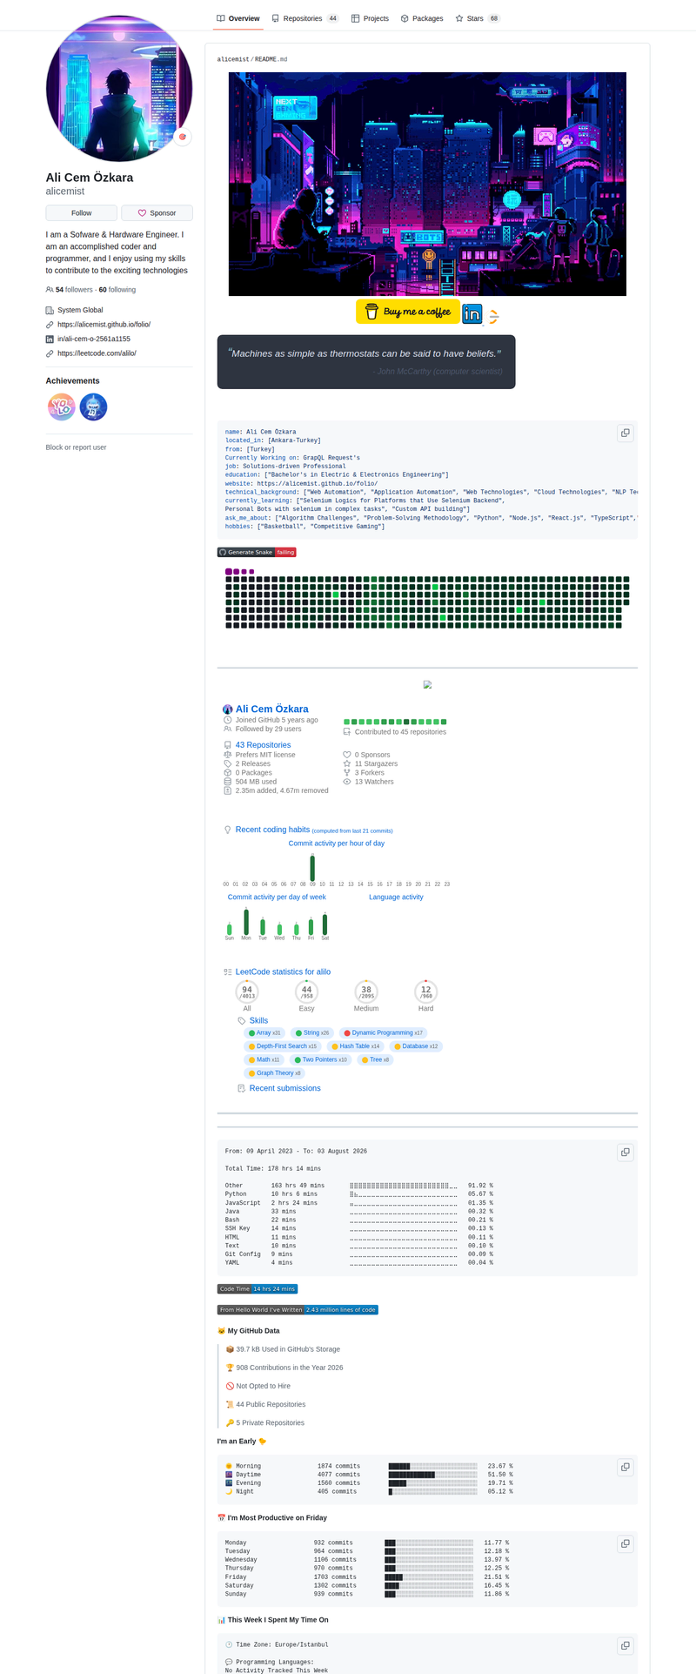Click the String x26 skill tag

[x=312, y=1033]
